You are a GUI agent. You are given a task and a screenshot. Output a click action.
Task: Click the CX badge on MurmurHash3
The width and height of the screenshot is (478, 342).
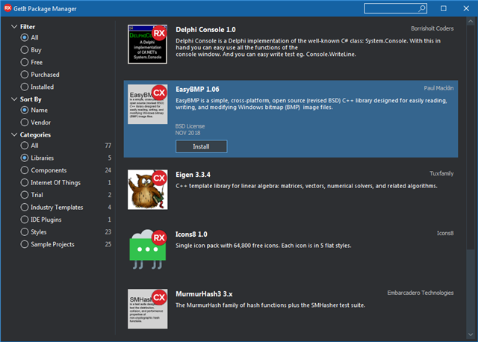[159, 297]
